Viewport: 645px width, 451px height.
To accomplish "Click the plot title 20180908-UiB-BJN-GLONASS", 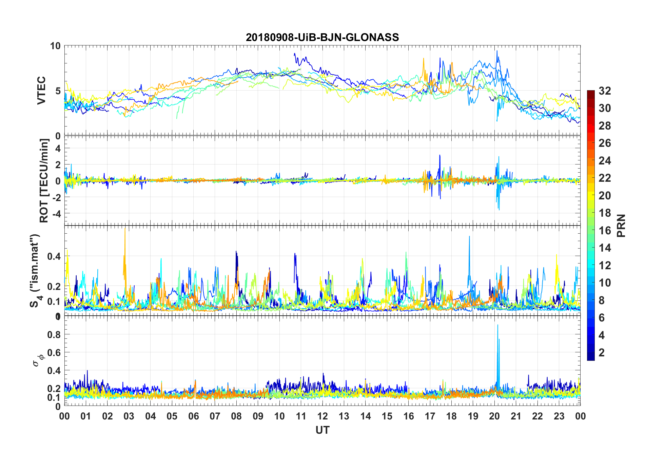I will [322, 37].
